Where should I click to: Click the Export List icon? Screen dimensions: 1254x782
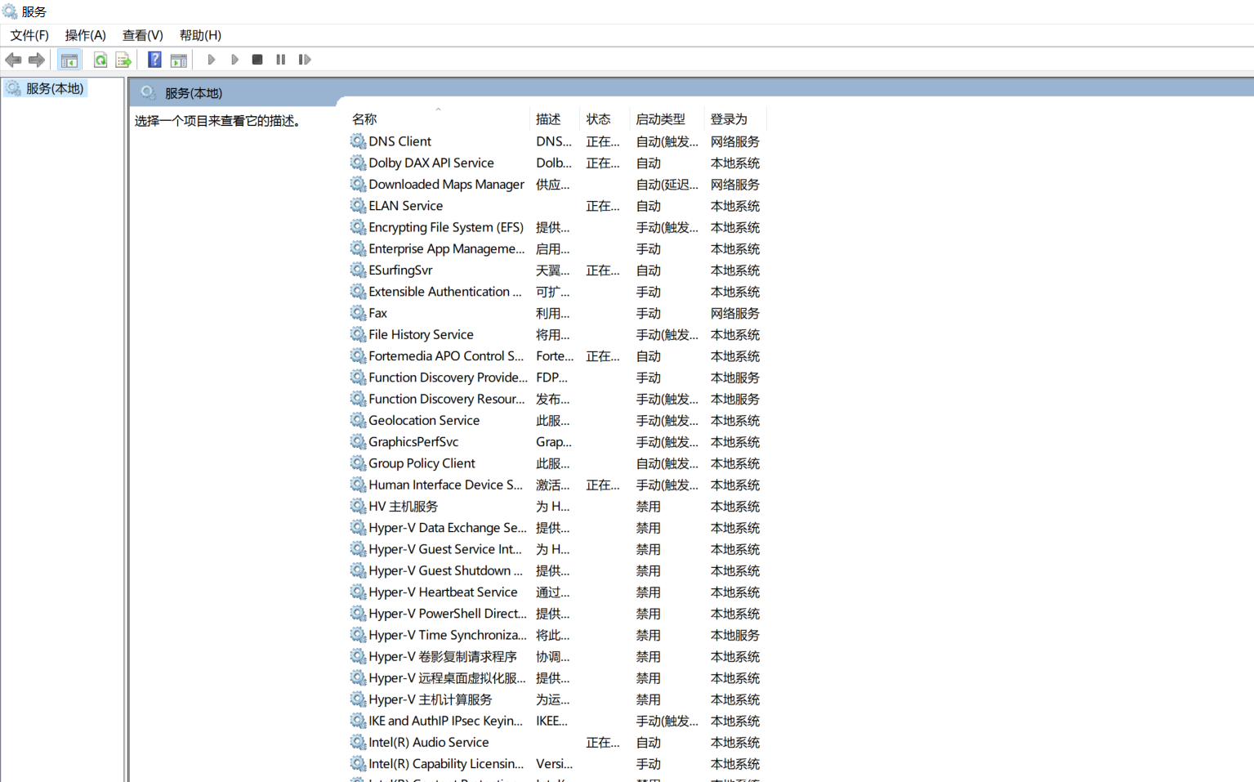pos(123,59)
